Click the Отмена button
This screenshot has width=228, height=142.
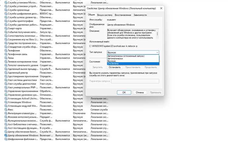pyautogui.click(x=140, y=92)
